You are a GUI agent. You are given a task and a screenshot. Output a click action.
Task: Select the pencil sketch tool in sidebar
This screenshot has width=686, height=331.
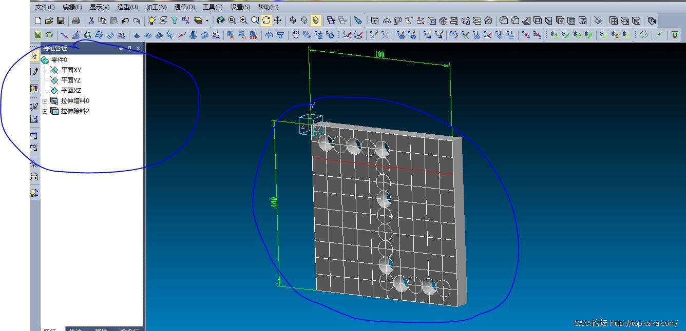tap(34, 72)
